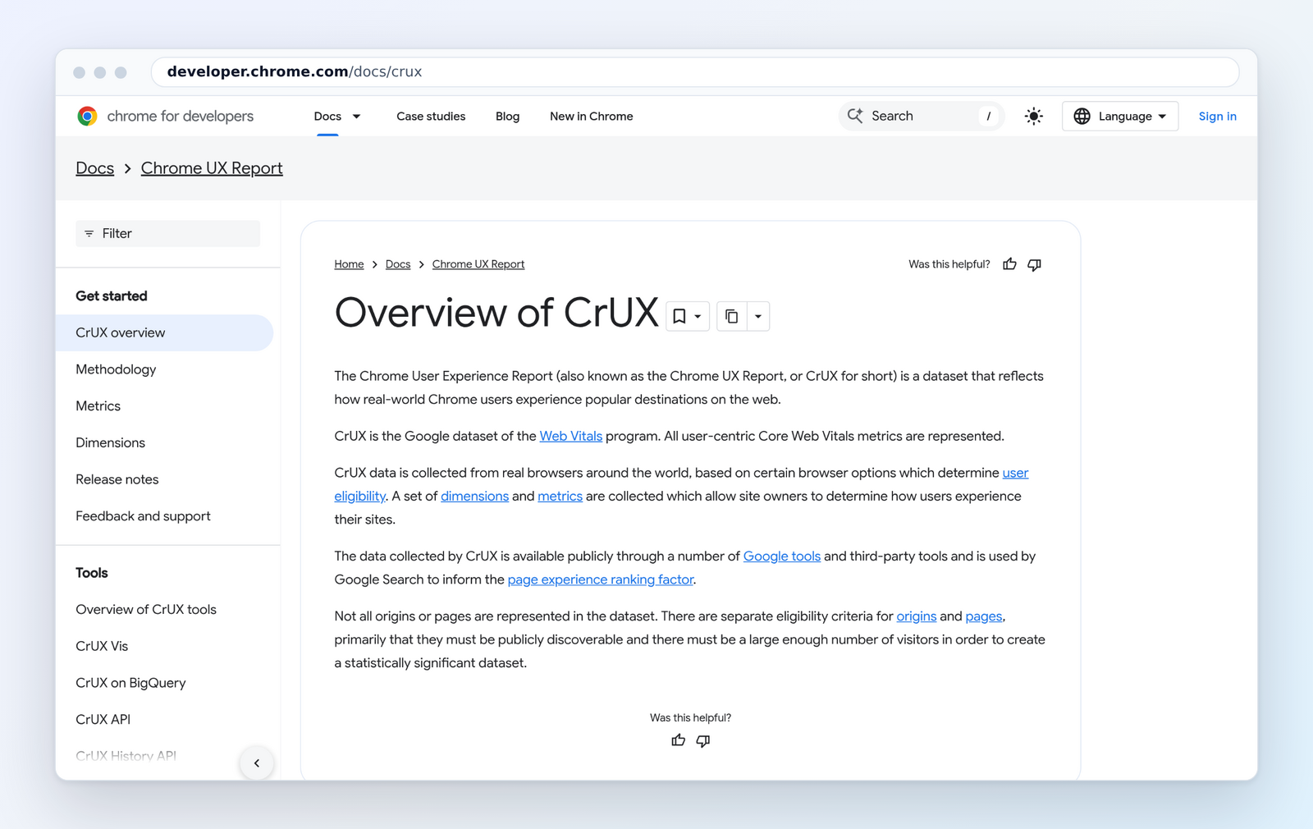Click the large Docs header breadcrumb

click(95, 168)
